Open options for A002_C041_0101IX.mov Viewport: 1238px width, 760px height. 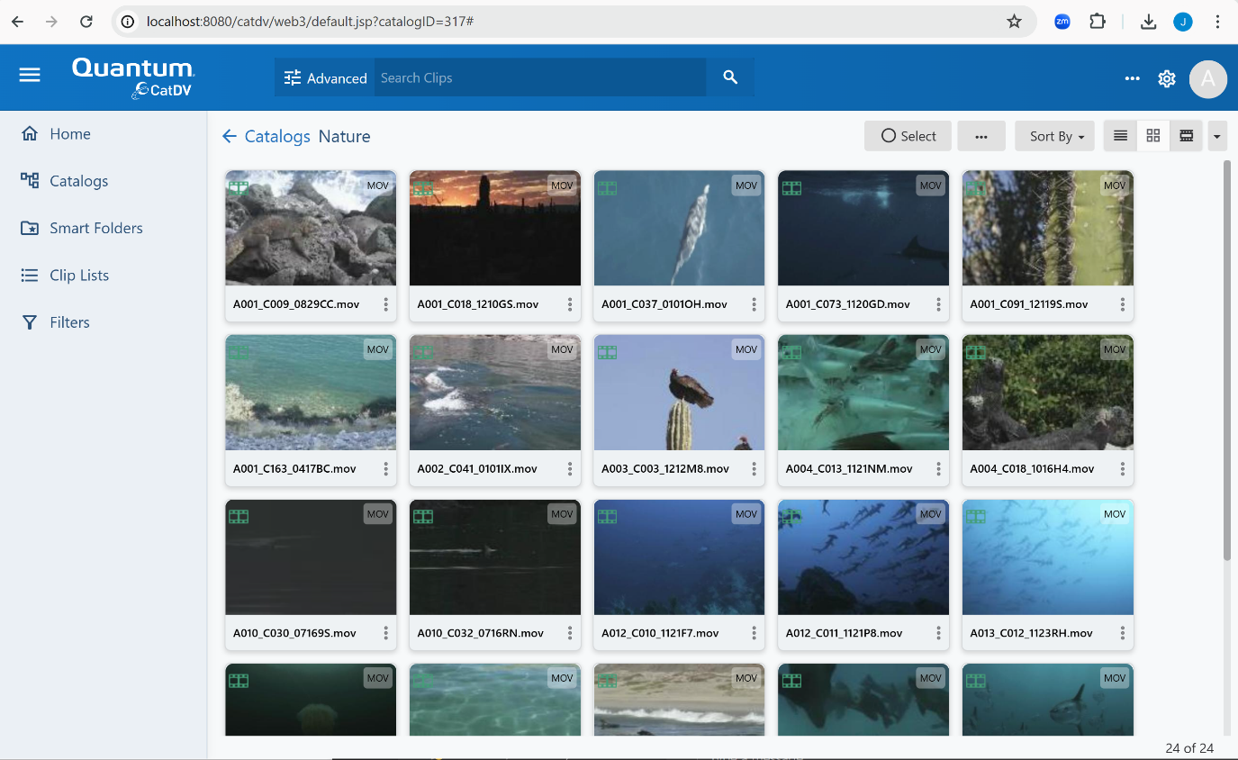pos(570,469)
